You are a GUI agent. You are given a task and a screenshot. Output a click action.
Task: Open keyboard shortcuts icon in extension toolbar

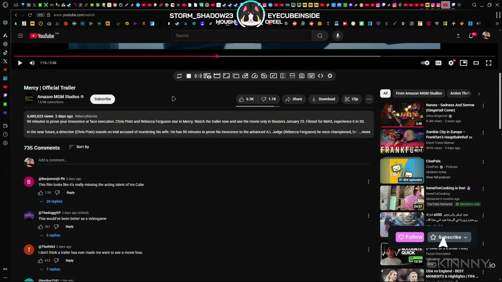(311, 76)
